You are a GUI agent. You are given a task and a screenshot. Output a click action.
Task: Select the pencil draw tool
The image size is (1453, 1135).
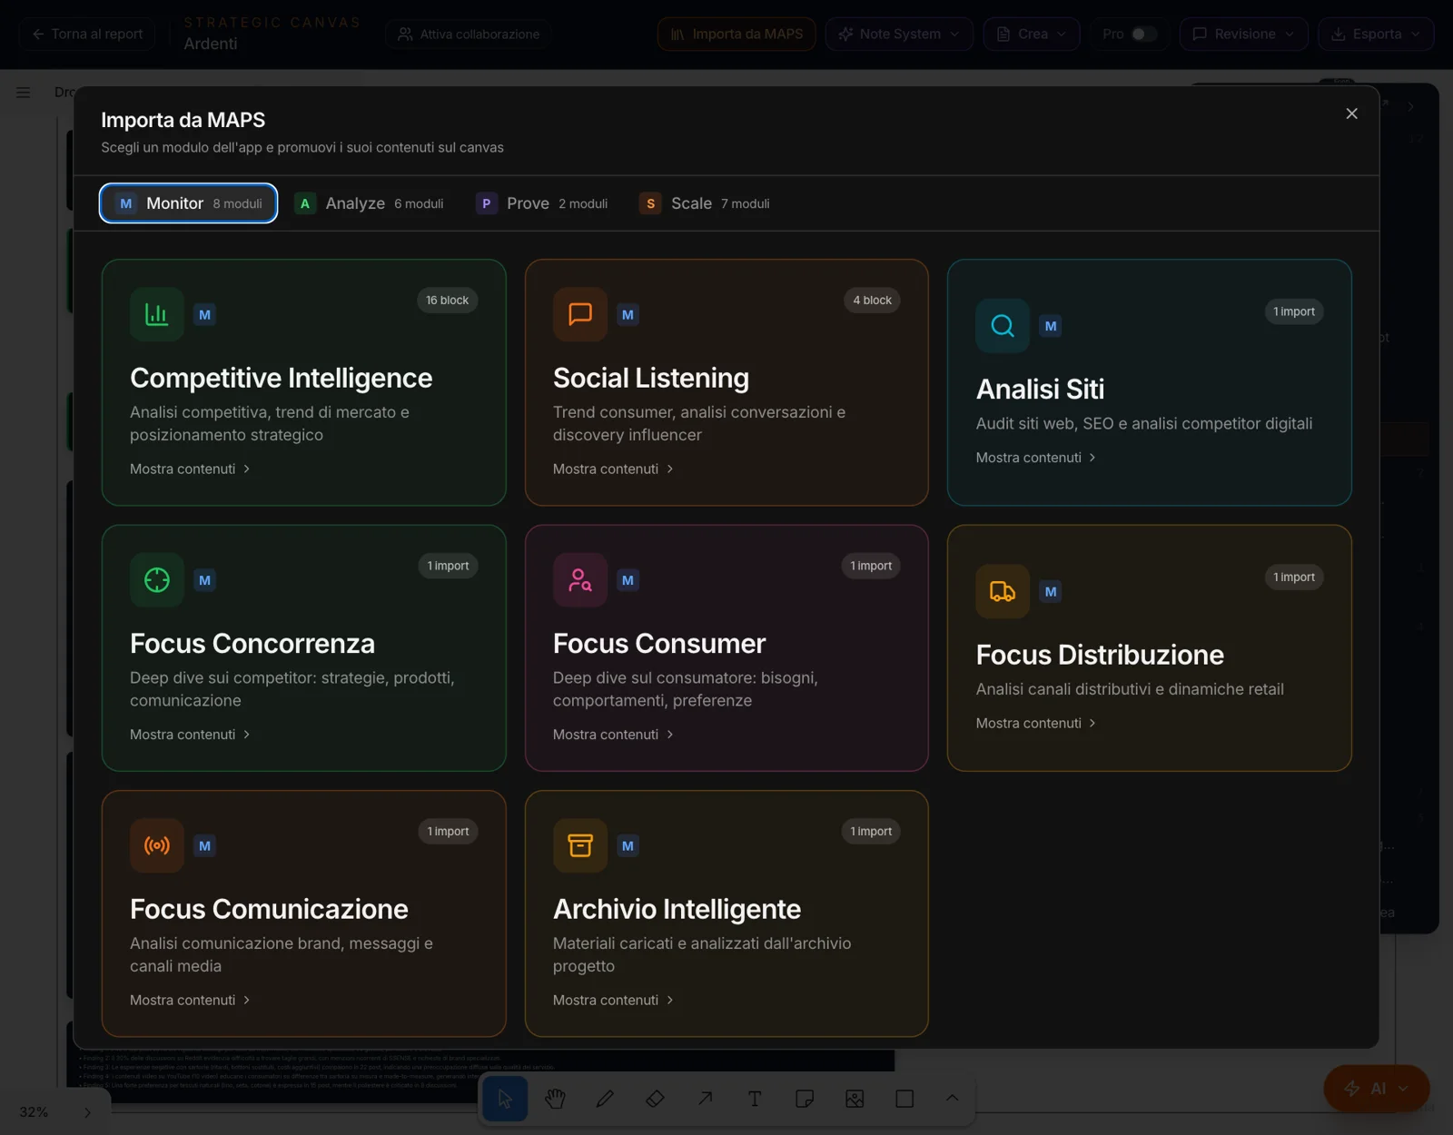coord(605,1099)
